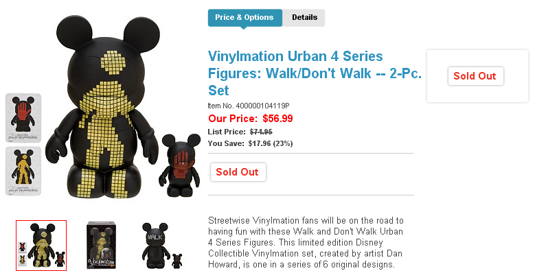Click the item number 400000104119P text
The image size is (535, 275).
pyautogui.click(x=249, y=106)
